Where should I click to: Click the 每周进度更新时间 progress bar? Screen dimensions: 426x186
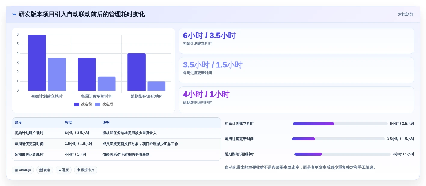pyautogui.click(x=338, y=139)
